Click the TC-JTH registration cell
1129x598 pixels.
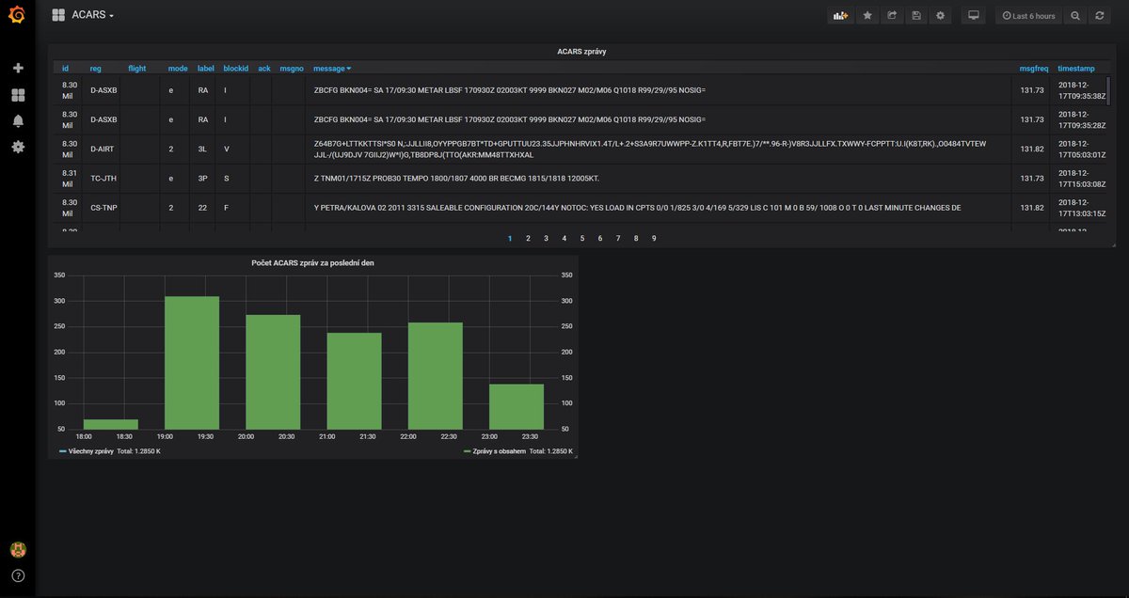point(102,178)
